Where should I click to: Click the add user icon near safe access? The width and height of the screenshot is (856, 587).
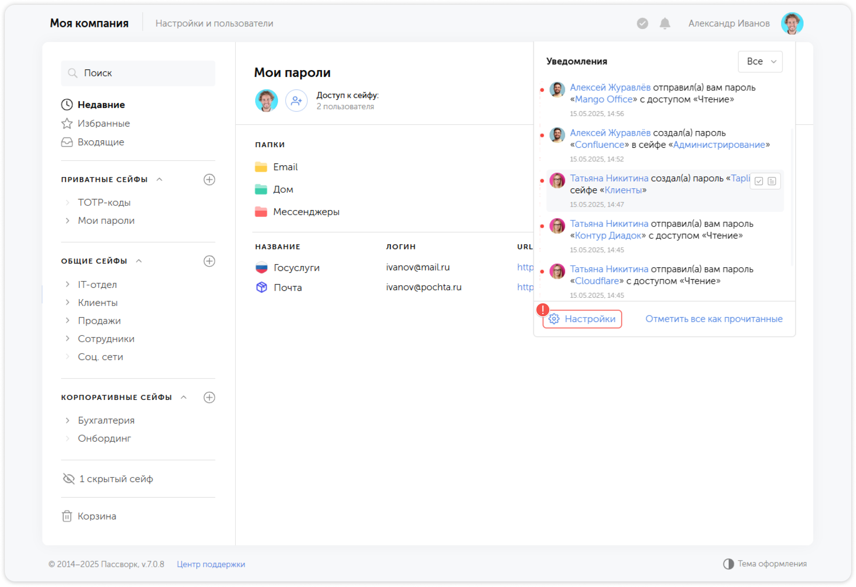point(296,100)
